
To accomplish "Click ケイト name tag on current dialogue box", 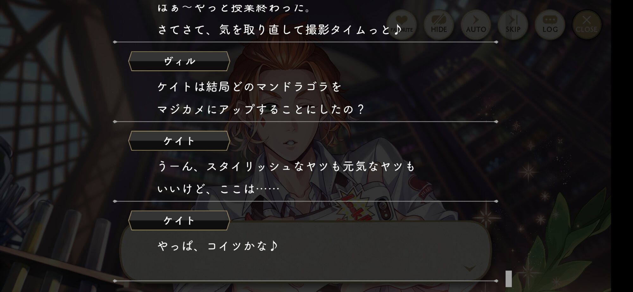I will (179, 221).
